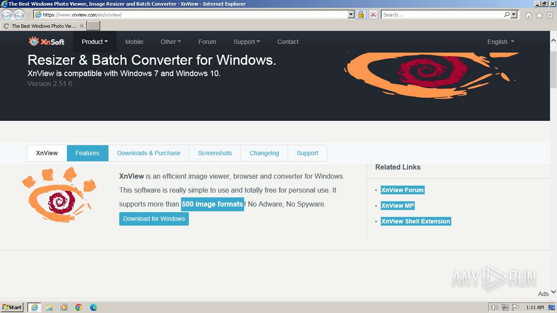
Task: Open the recent pages dropdown arrow
Action: click(x=28, y=15)
